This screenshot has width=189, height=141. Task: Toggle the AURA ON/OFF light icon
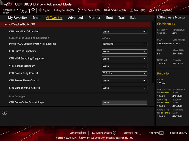[151, 10]
